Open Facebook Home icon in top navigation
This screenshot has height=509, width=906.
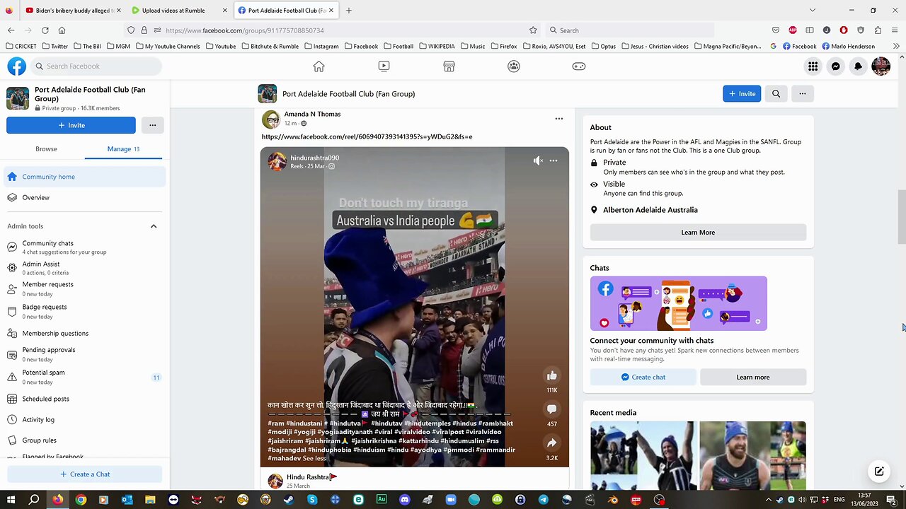tap(319, 66)
